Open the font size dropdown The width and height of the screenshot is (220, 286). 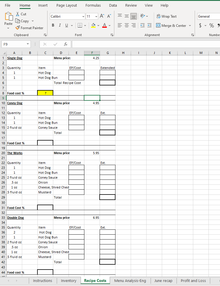[96, 16]
